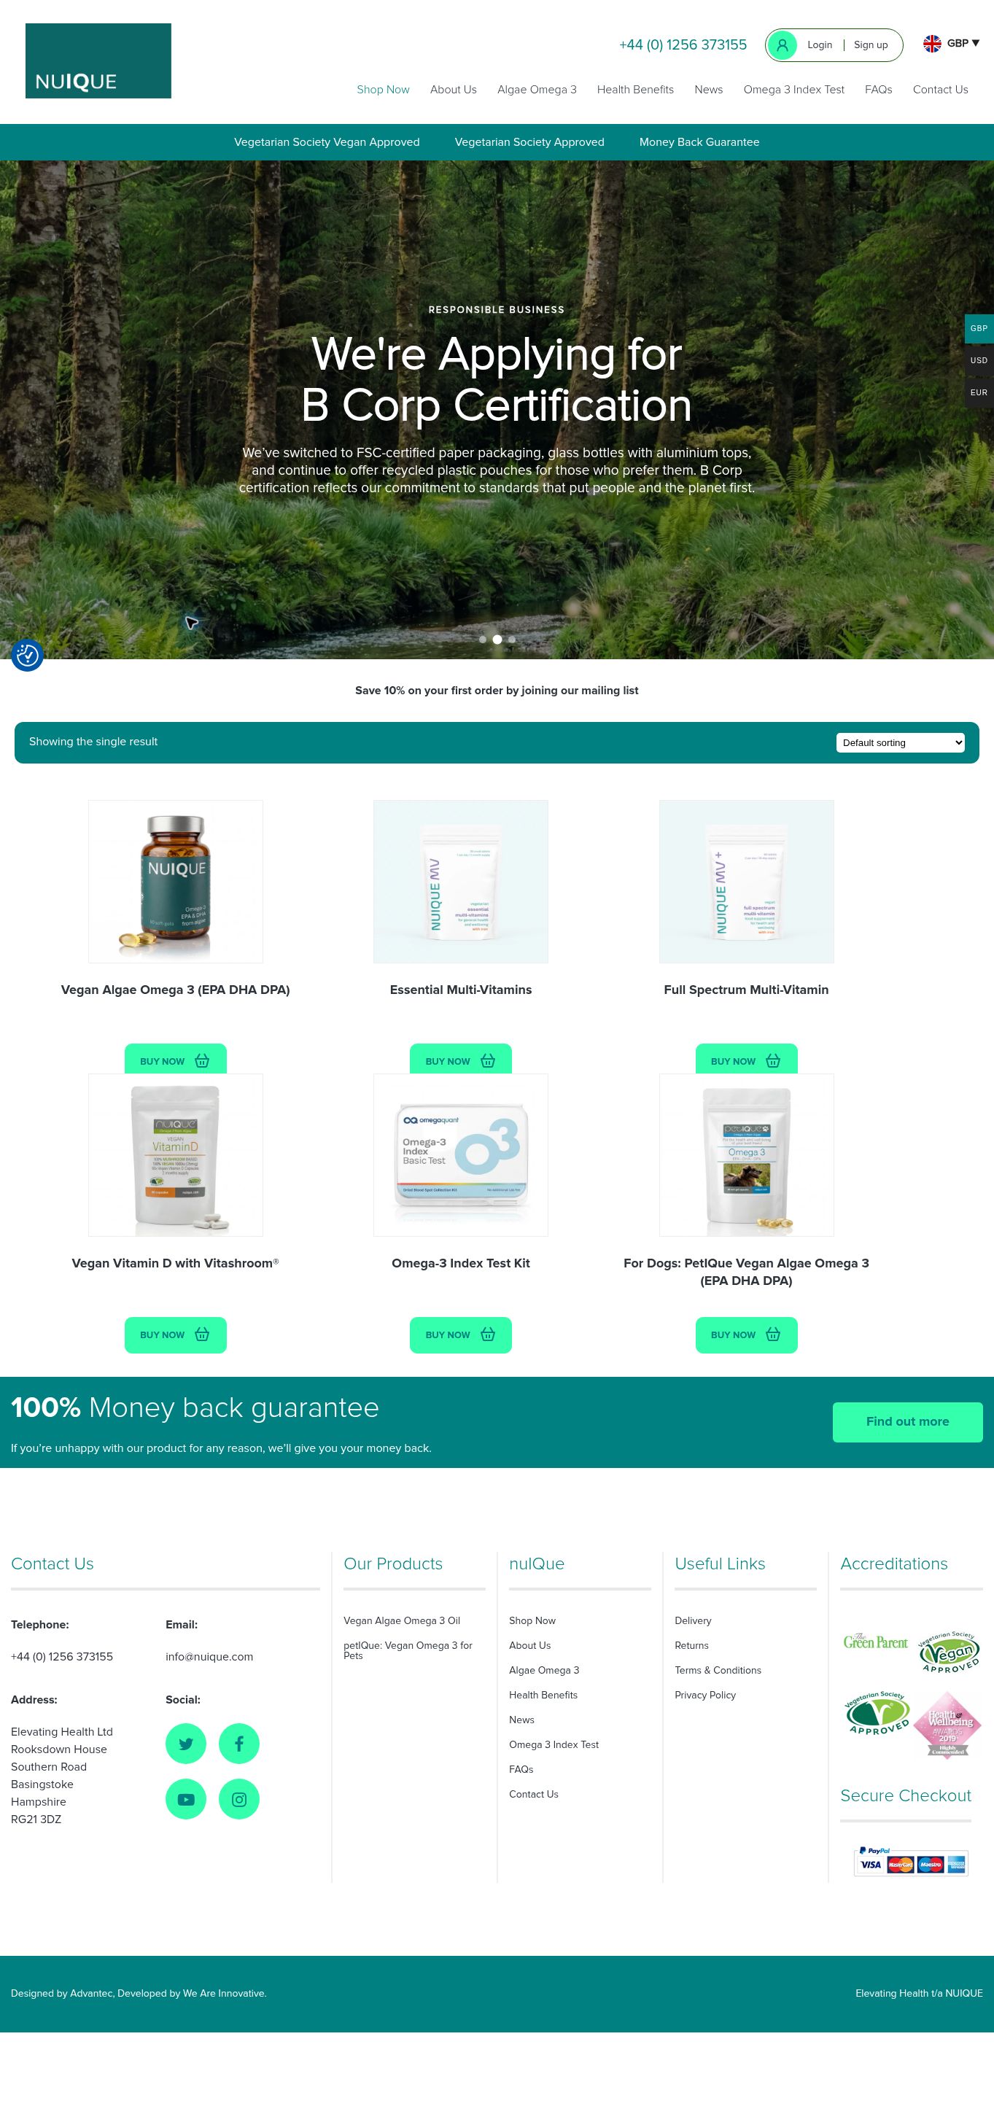Click Money Back Guarantee banner link
994x2109 pixels.
click(699, 141)
